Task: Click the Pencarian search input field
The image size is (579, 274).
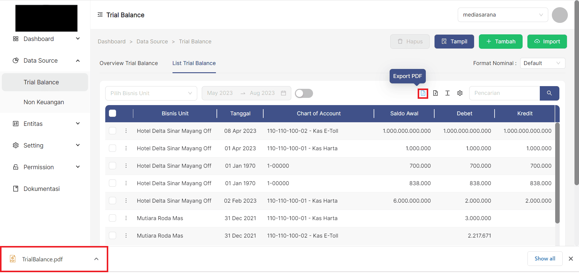Action: tap(504, 93)
